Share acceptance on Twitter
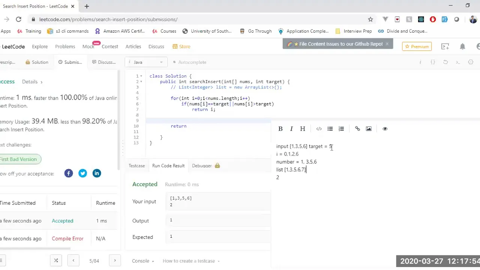Screen dimensions: 480x270 (x=82, y=173)
